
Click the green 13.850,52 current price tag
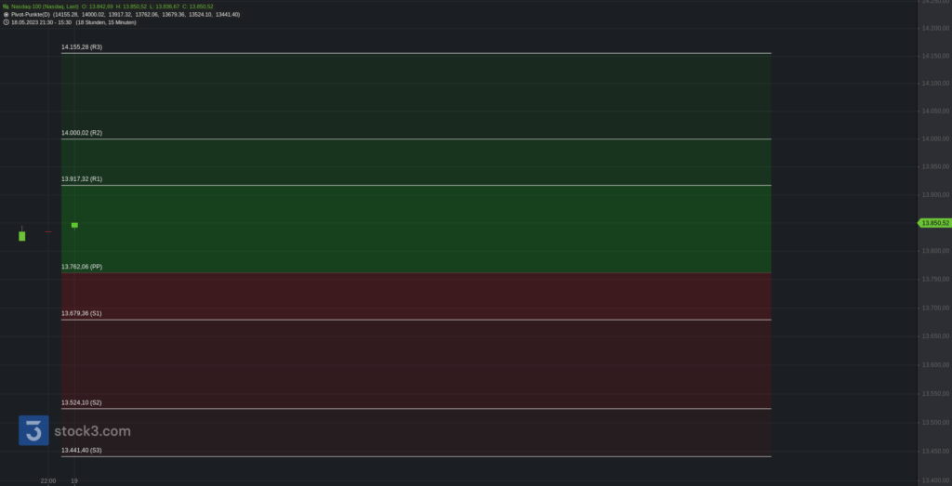[x=933, y=223]
